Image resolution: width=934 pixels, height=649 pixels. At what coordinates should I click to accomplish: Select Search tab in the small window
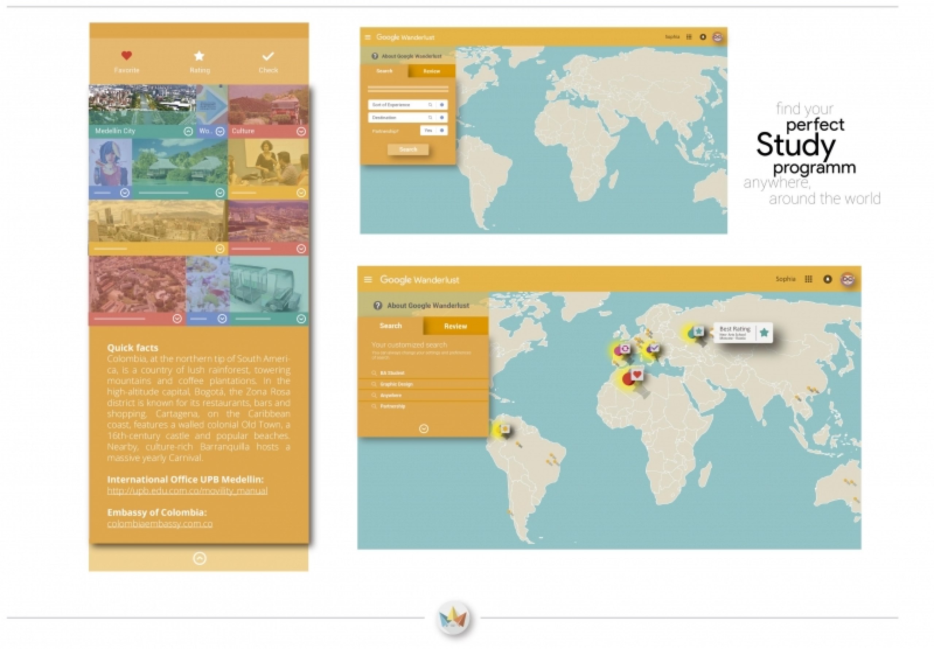click(x=384, y=71)
